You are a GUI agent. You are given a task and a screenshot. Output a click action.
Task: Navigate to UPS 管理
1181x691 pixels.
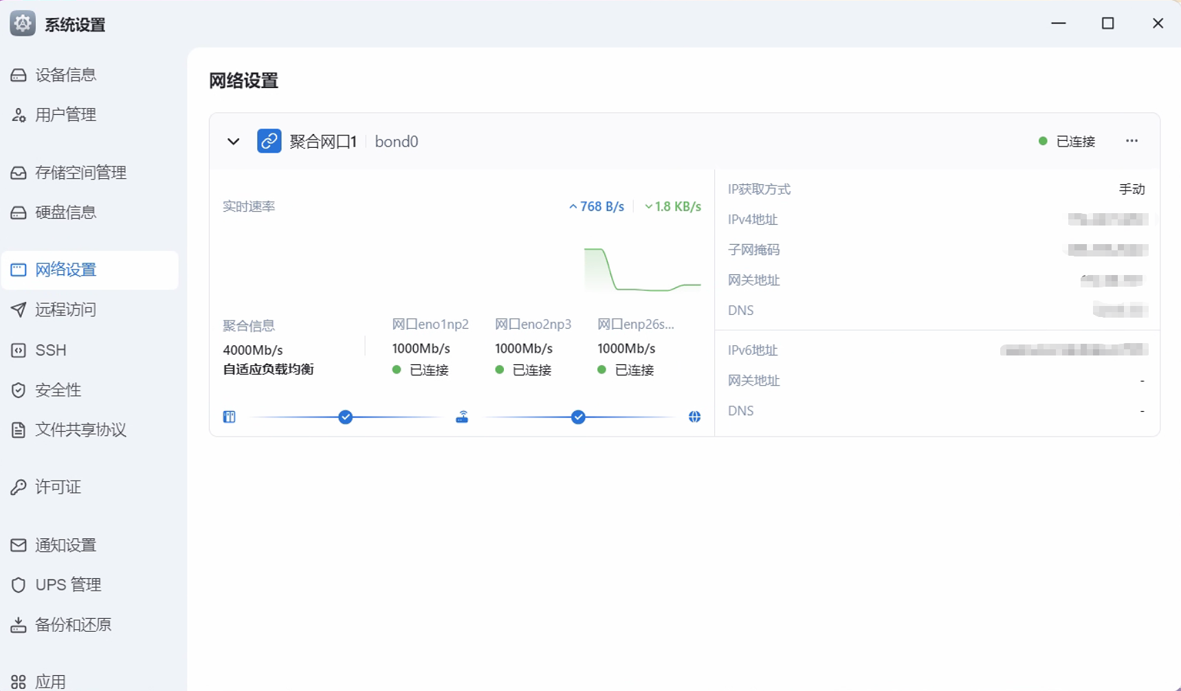point(68,585)
